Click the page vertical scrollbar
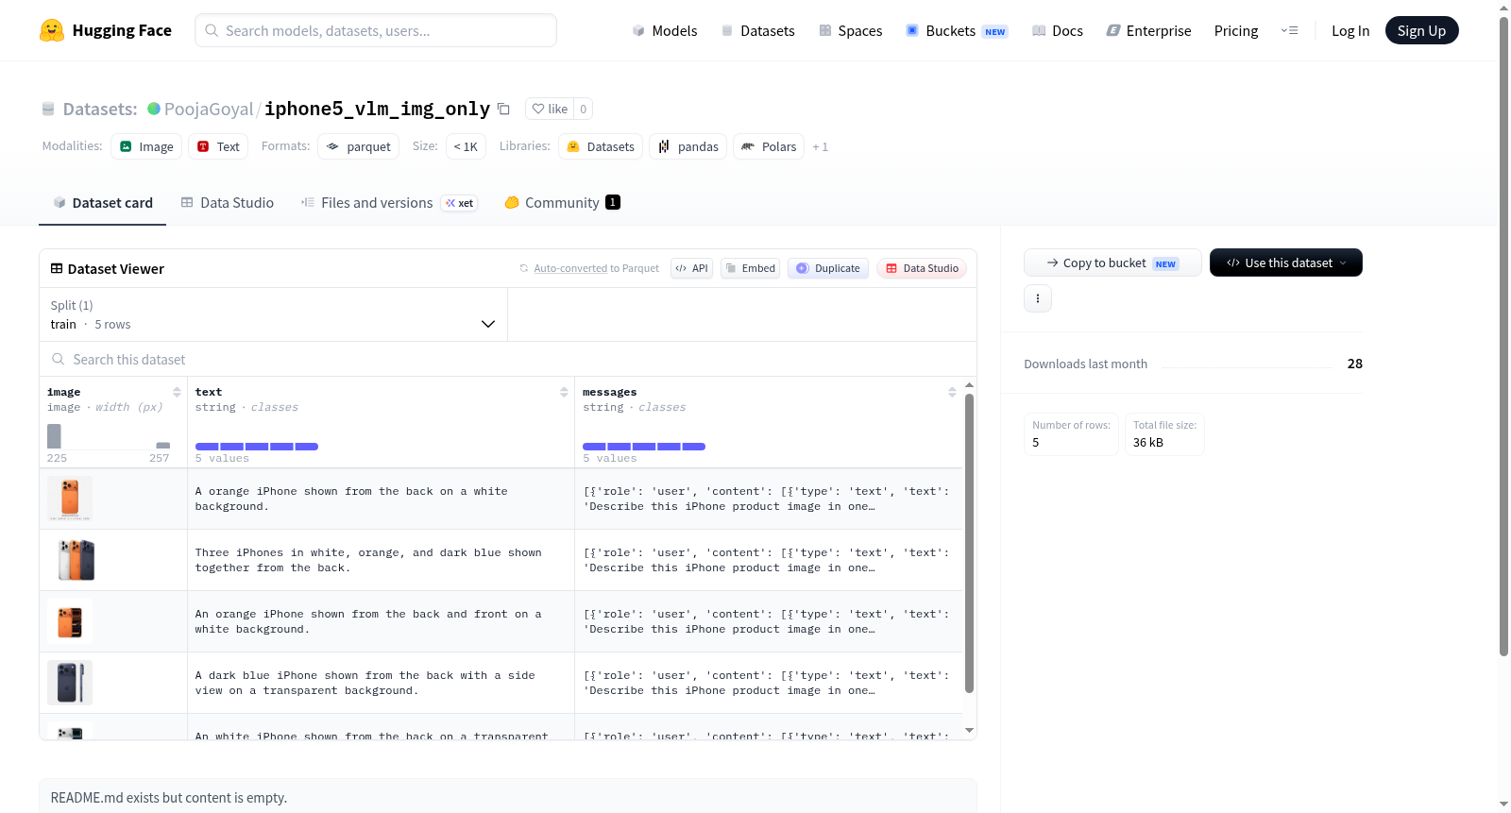 1503,336
